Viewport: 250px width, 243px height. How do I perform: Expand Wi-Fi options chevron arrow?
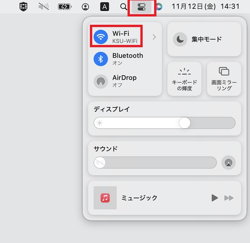(154, 37)
